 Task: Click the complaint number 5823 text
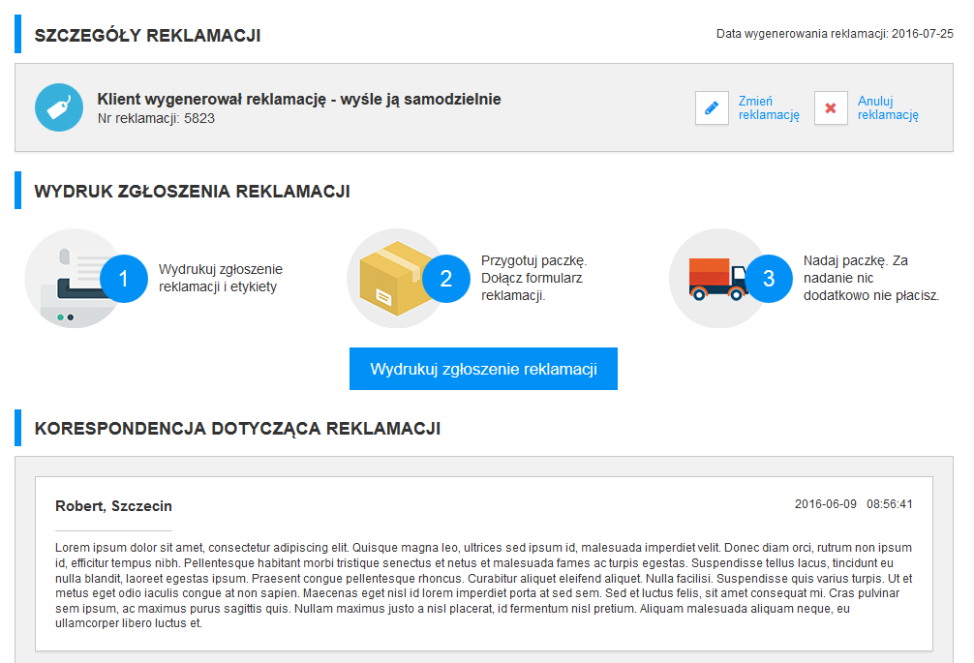click(x=156, y=118)
